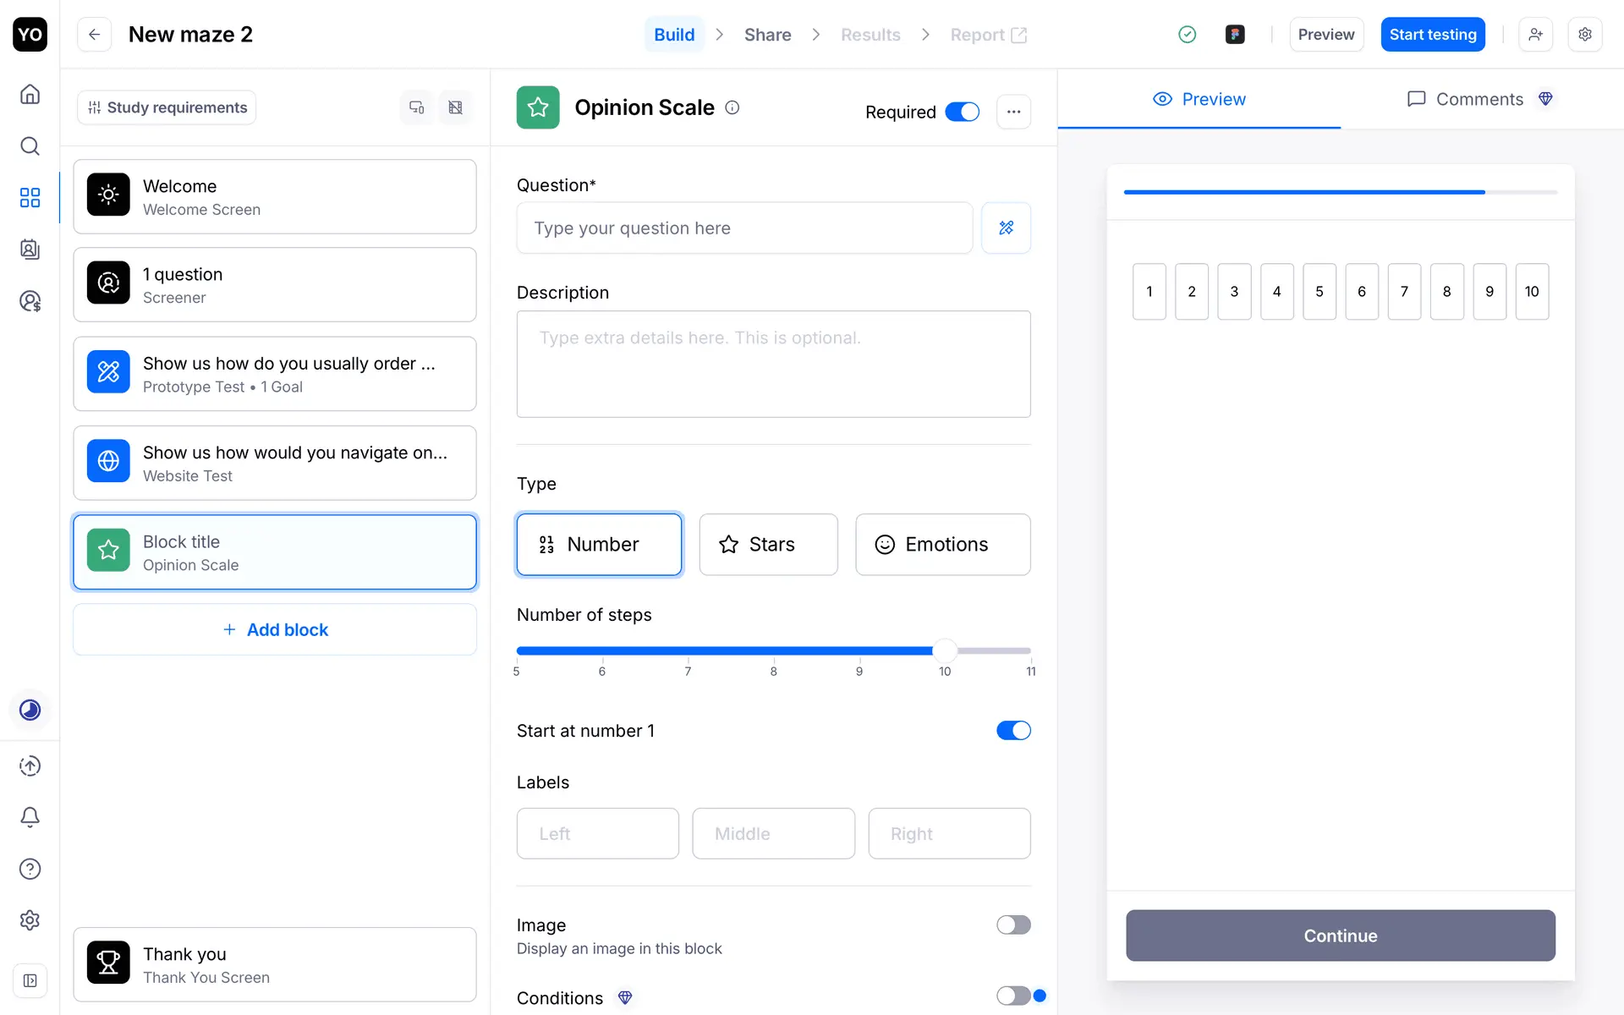The image size is (1624, 1015).
Task: Collapse the left sidebar panel icon
Action: pos(30,980)
